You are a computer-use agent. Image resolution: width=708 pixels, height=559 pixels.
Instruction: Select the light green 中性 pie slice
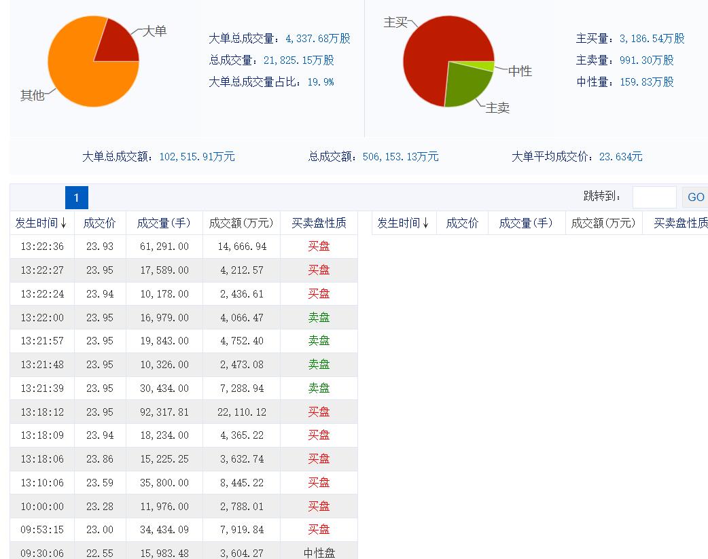(x=482, y=65)
